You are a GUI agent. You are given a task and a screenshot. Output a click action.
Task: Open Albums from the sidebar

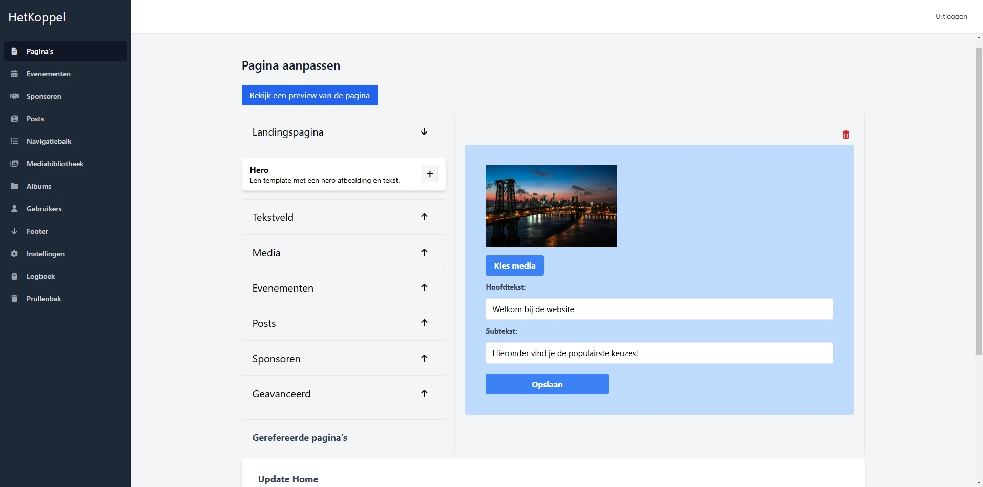pyautogui.click(x=39, y=186)
